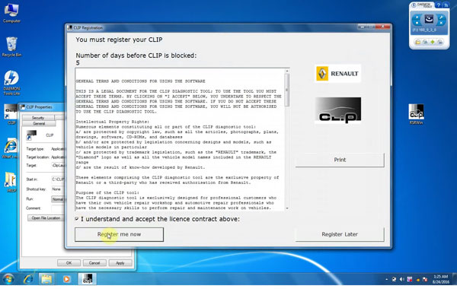457x289 pixels.
Task: Click the licence text scroll down arrow
Action: 287,208
